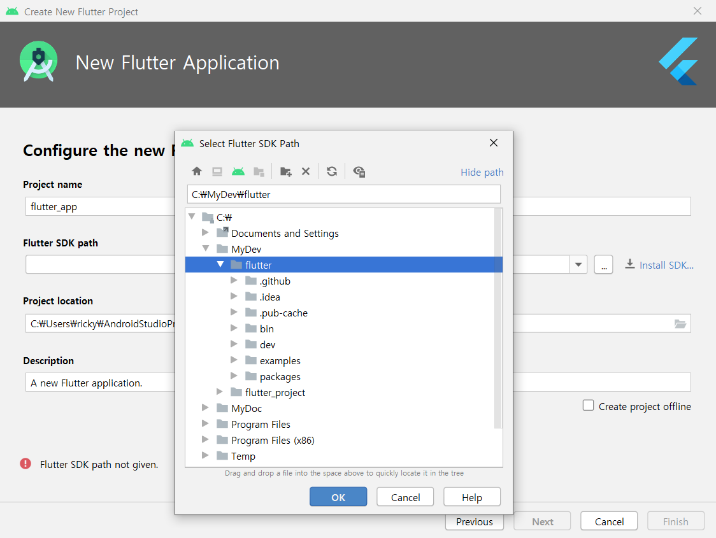Expand the .pub-cache folder
Image resolution: width=716 pixels, height=538 pixels.
(234, 312)
